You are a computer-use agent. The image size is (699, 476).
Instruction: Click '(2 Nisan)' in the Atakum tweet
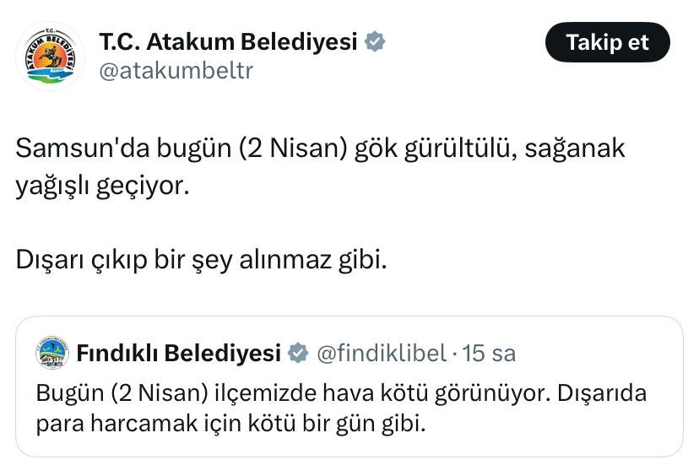(x=293, y=148)
